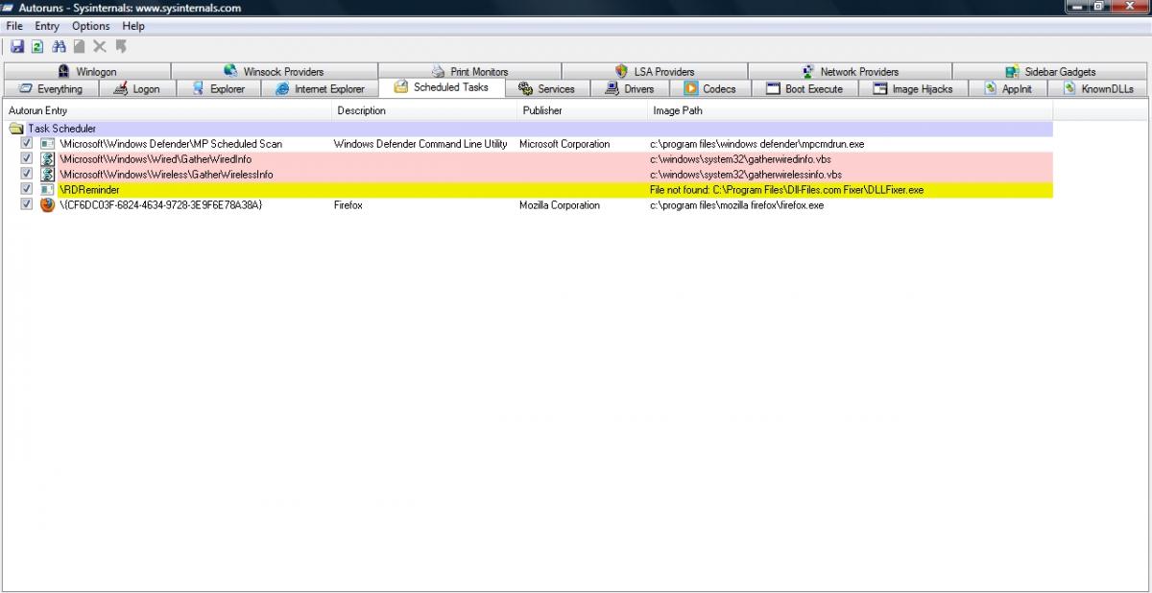Switch to the Sidebar Gadgets tab
Image resolution: width=1152 pixels, height=593 pixels.
(x=1050, y=71)
